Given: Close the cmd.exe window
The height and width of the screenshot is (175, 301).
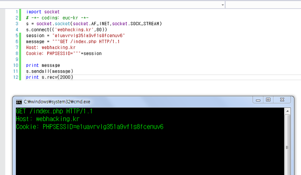Looking at the screenshot, I should (x=282, y=100).
